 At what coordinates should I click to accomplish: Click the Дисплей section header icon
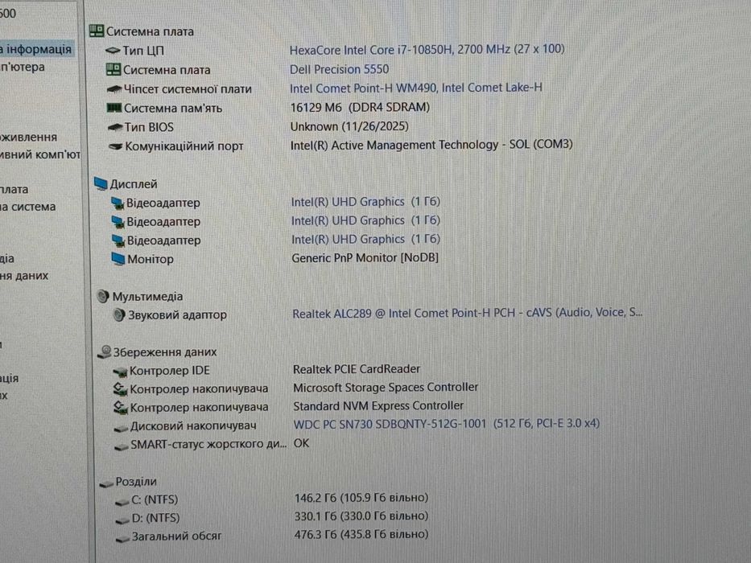click(x=101, y=184)
